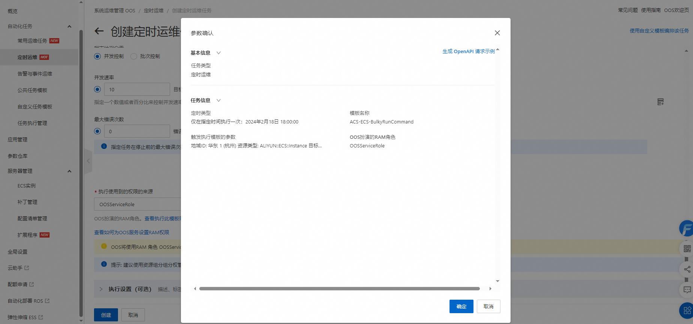Select the 批次控制 radio button

pos(134,56)
